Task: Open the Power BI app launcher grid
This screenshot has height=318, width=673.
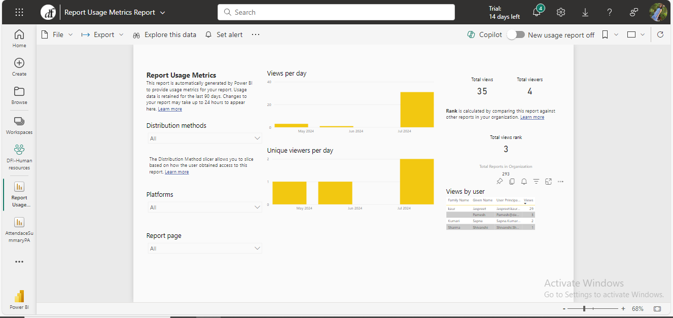Action: (x=19, y=12)
